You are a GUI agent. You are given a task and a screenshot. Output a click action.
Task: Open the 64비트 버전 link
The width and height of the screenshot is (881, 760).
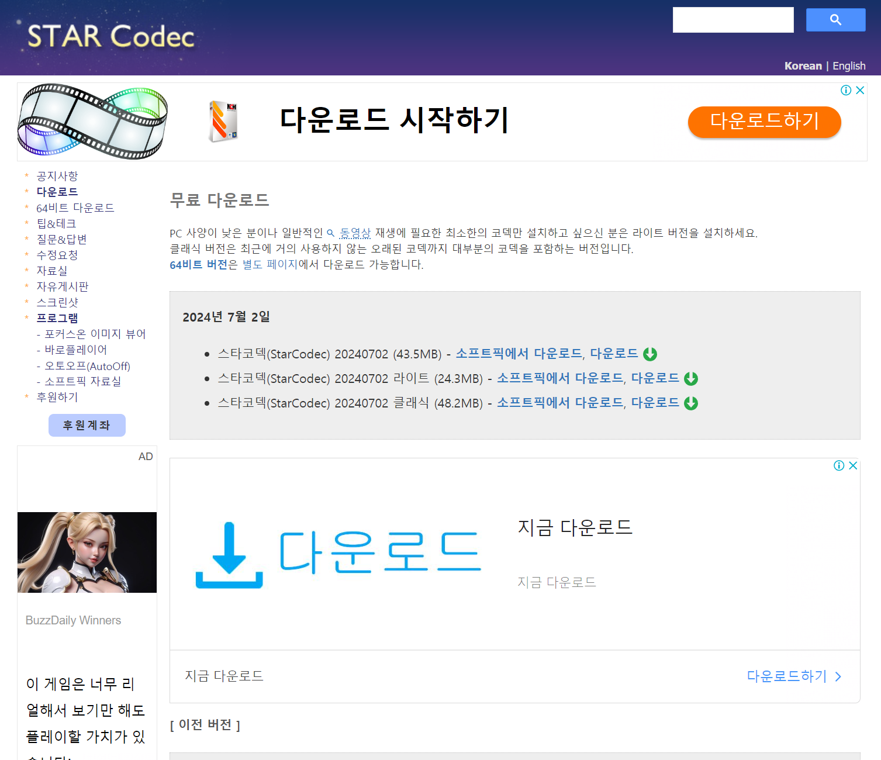pyautogui.click(x=198, y=264)
